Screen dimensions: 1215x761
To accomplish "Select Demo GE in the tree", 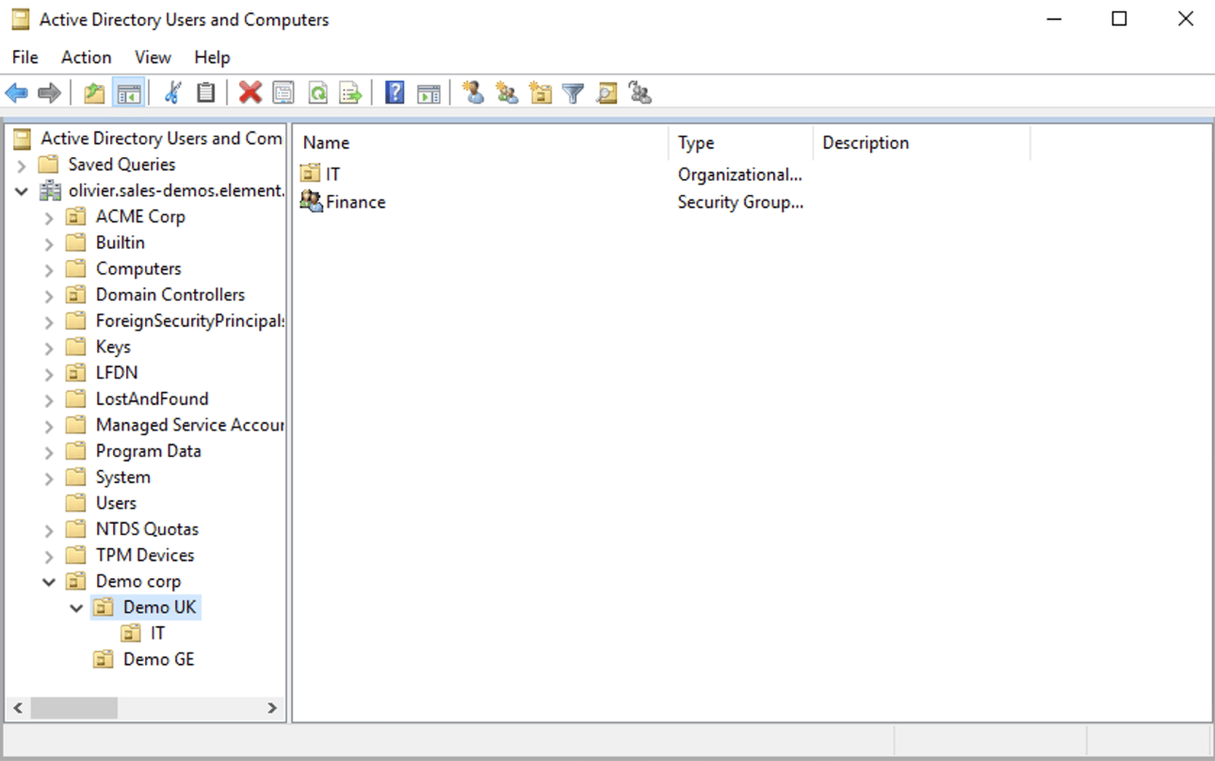I will [x=158, y=659].
